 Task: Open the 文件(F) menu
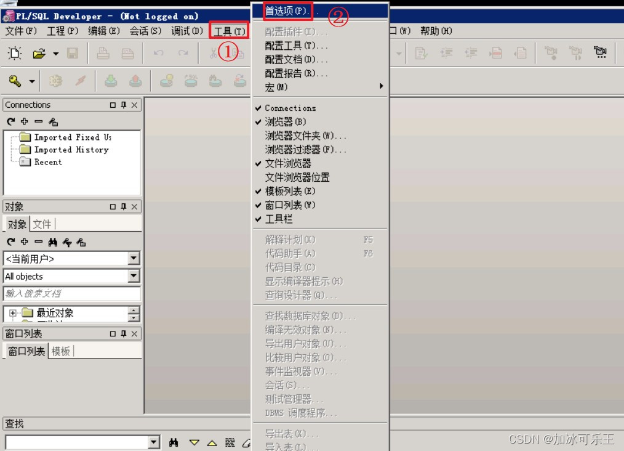[21, 31]
